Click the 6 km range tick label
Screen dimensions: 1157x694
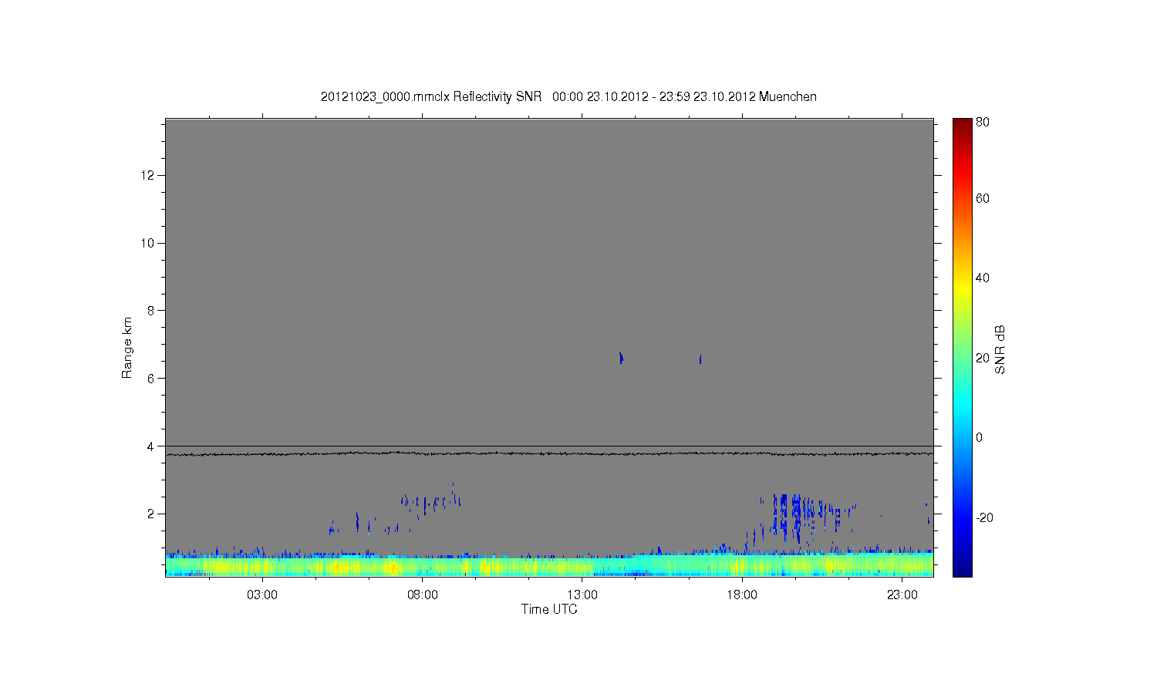click(x=151, y=379)
